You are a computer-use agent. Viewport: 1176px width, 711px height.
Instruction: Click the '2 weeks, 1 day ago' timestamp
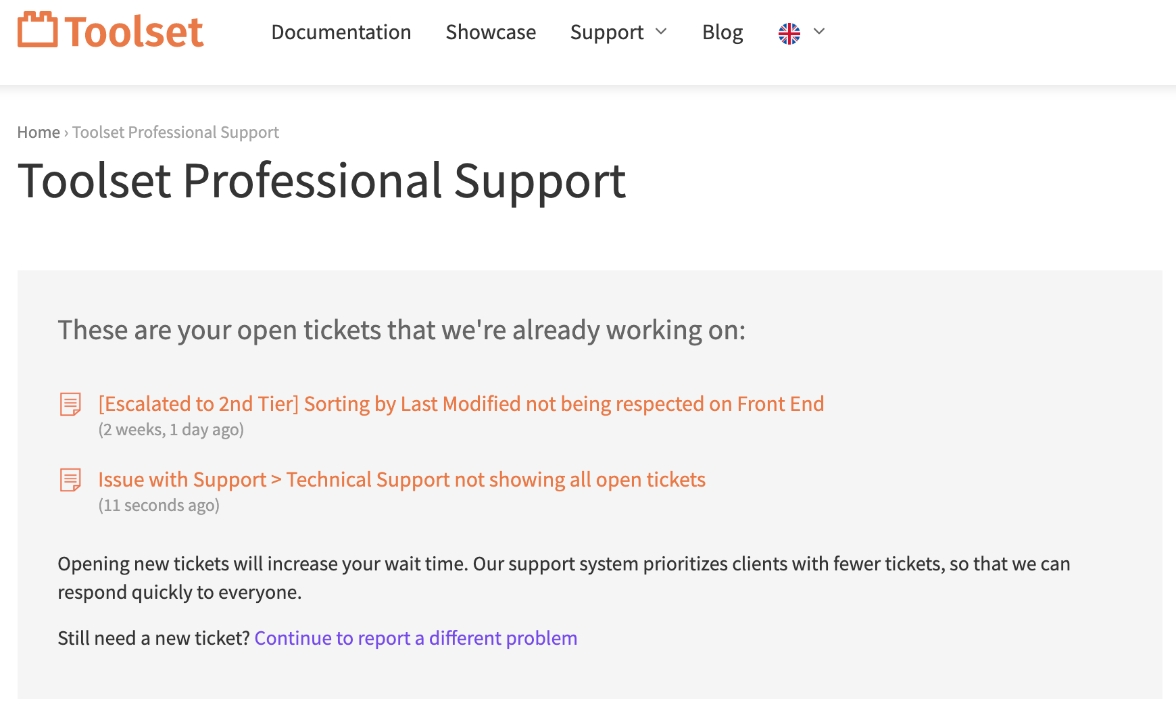171,430
